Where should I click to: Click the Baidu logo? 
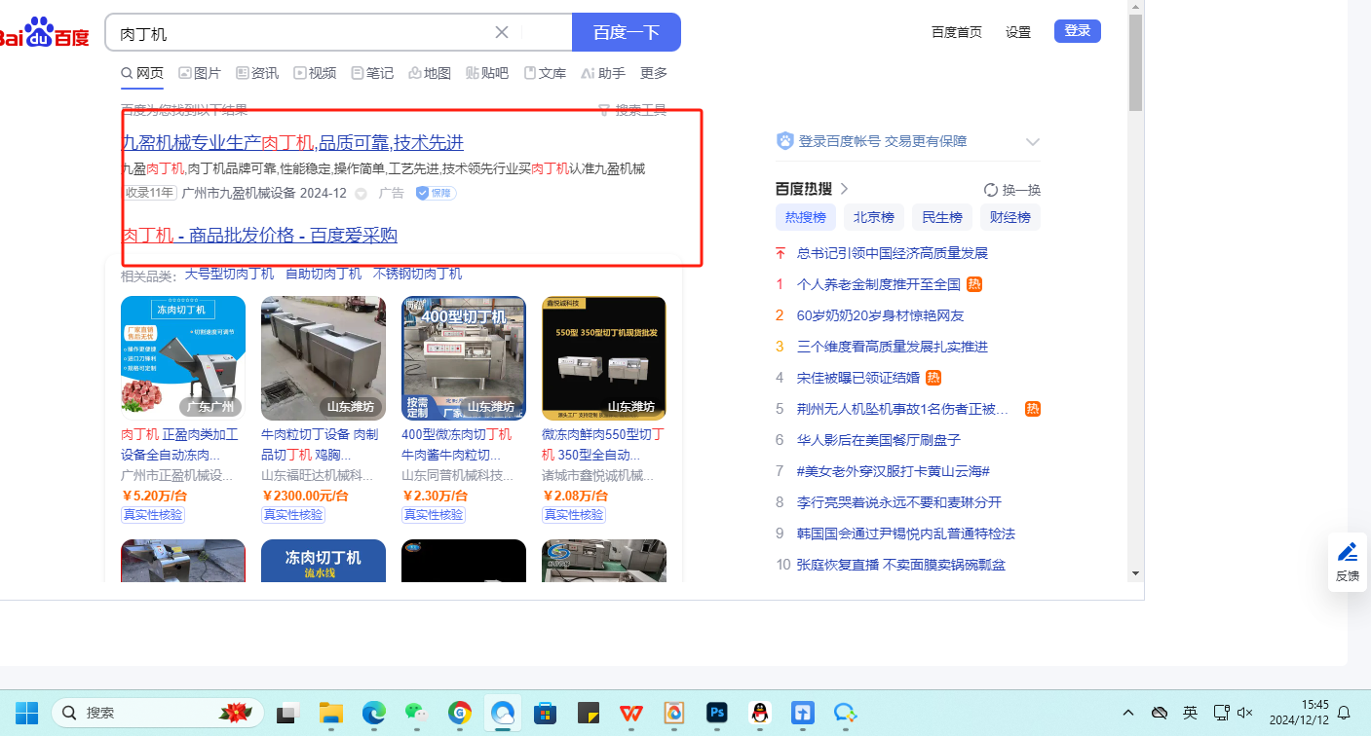tap(44, 33)
